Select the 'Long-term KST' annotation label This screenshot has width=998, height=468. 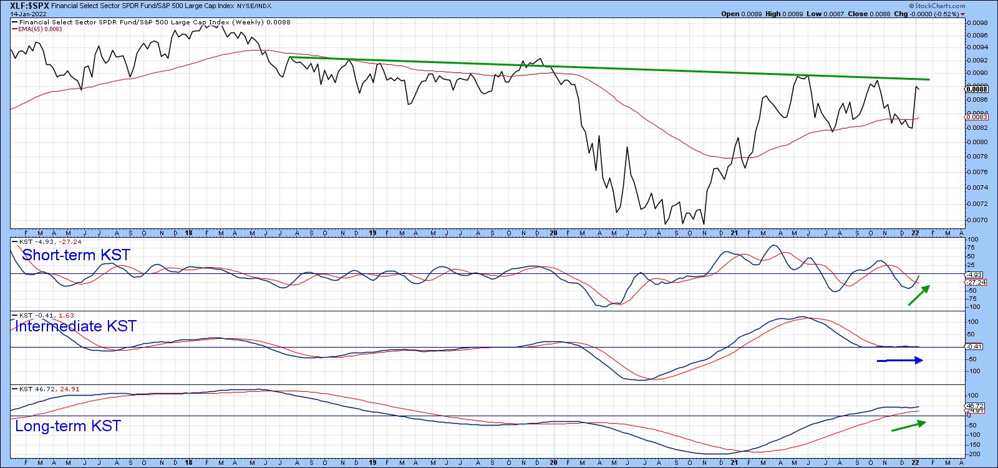click(67, 426)
